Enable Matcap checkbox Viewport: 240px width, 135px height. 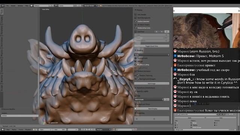(135, 61)
